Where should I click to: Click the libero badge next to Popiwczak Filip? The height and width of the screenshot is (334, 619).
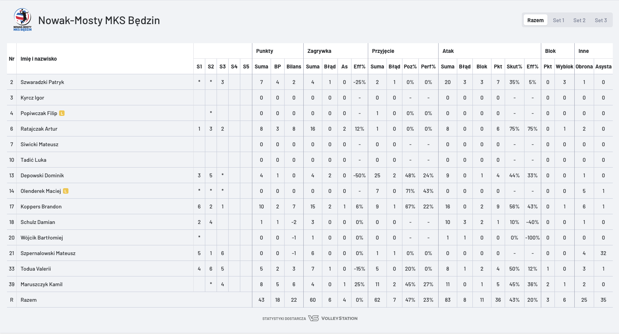(x=62, y=113)
